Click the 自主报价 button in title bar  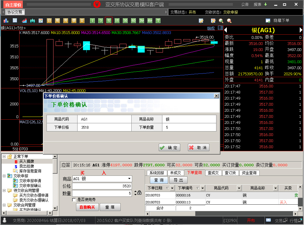tap(13, 5)
